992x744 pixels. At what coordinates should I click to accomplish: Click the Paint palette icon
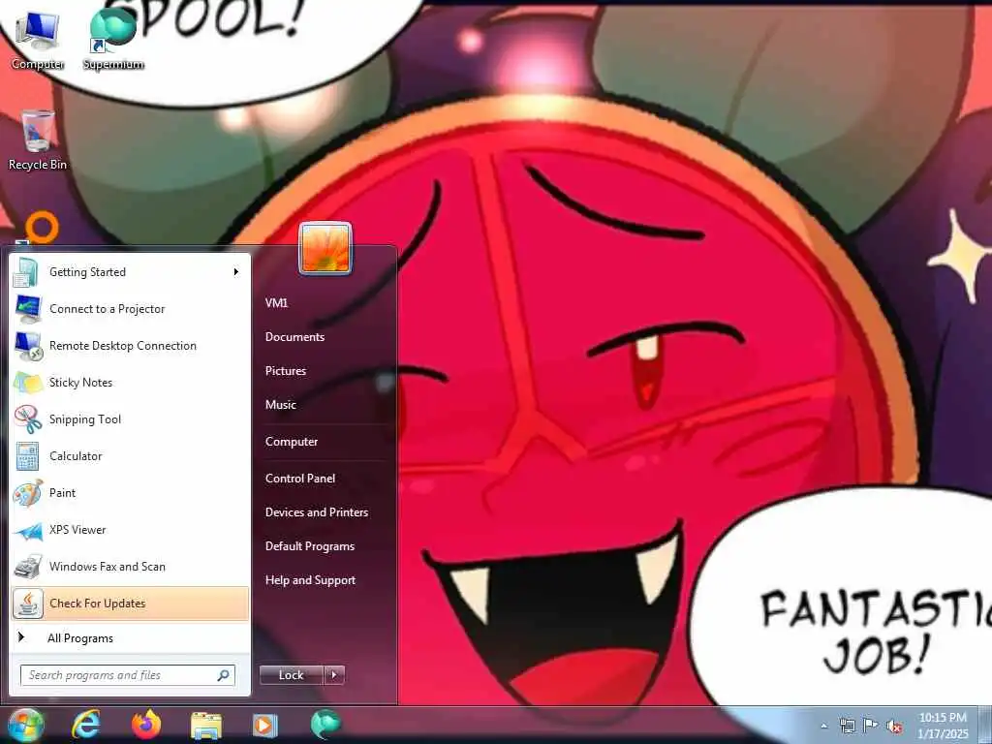pos(27,493)
